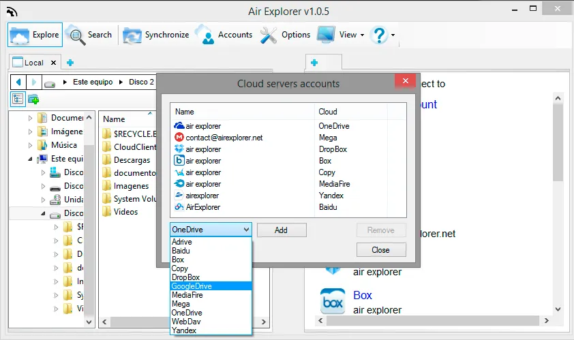Go back with the left navigation arrow
This screenshot has width=574, height=340.
18,82
